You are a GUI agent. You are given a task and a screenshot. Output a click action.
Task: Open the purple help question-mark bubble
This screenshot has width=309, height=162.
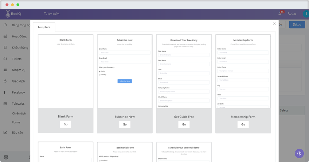[299, 153]
